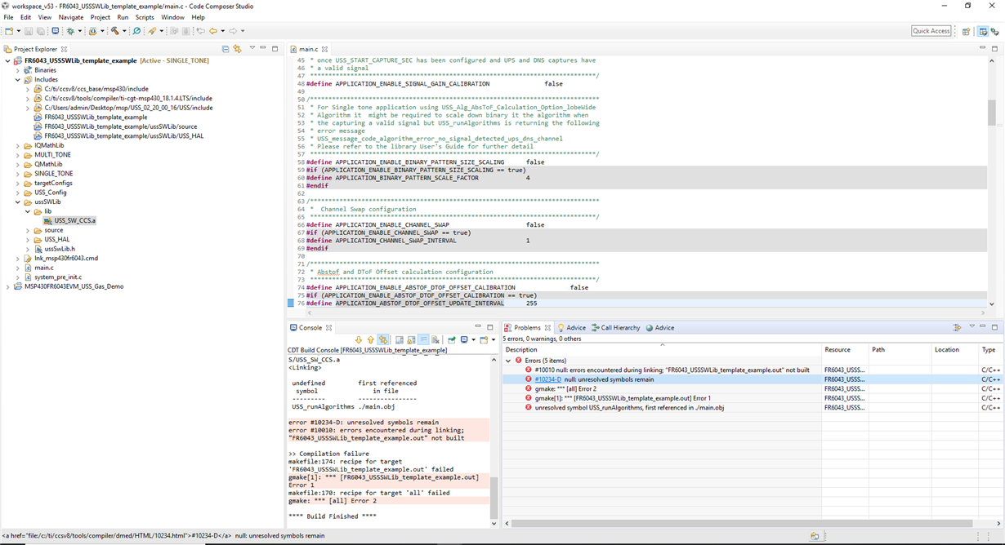Viewport: 1005px width, 545px height.
Task: Click the Search magnifier toolbar icon
Action: tap(136, 31)
